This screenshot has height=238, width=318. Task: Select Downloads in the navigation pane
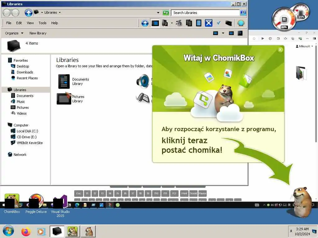click(x=25, y=72)
